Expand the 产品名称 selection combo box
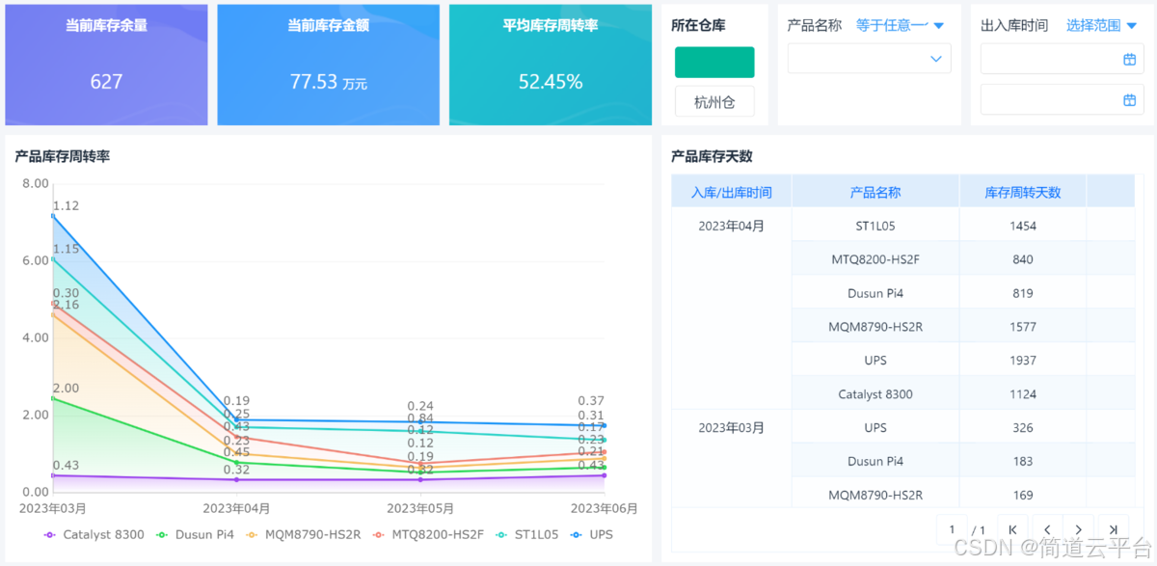1157x566 pixels. pyautogui.click(x=870, y=59)
